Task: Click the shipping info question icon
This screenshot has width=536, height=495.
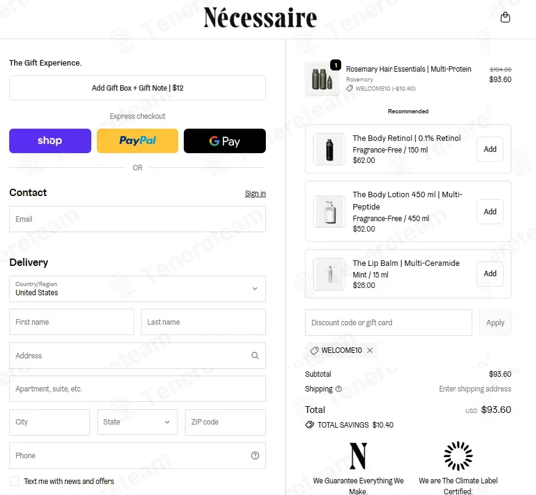Action: point(338,389)
